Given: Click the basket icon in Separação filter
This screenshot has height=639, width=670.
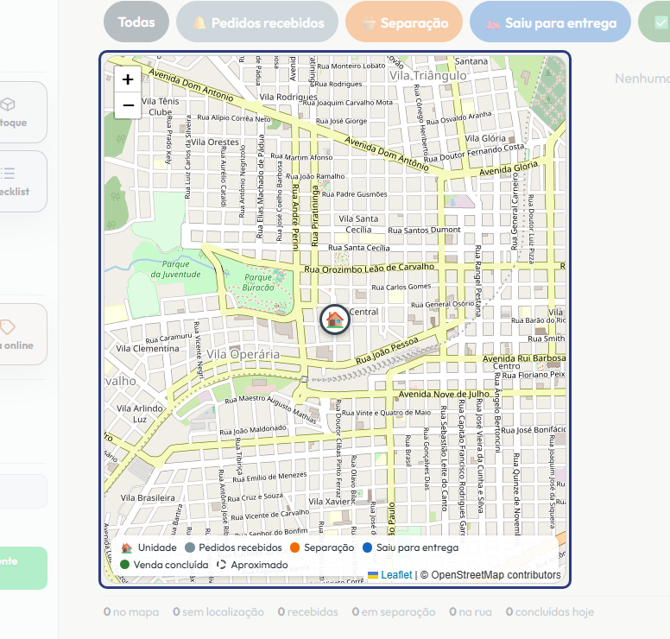Looking at the screenshot, I should 369,23.
